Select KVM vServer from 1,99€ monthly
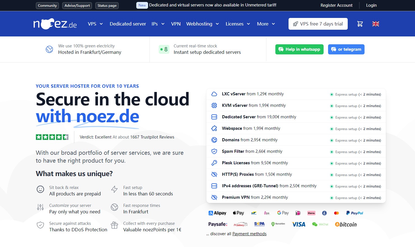 point(254,105)
